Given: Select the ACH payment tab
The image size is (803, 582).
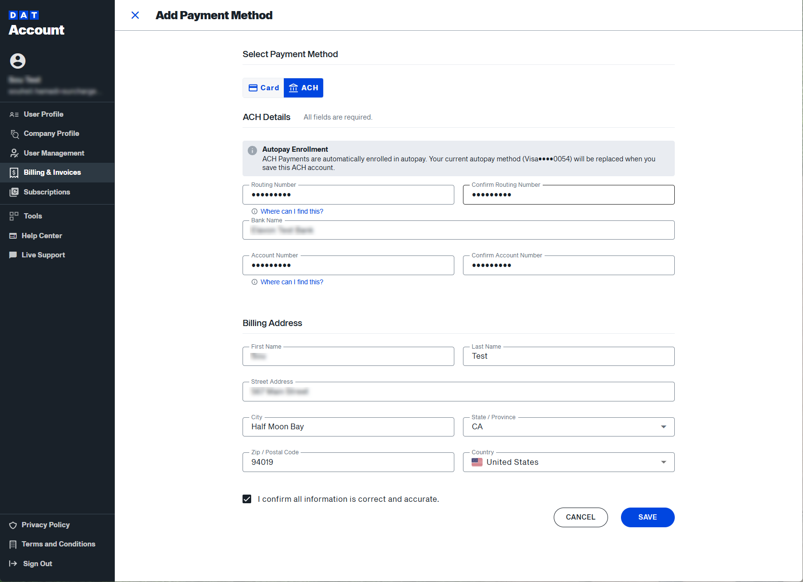Looking at the screenshot, I should click(304, 88).
